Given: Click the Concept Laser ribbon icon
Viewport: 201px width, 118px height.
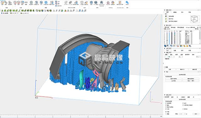Looking at the screenshot, I should tap(120, 3).
